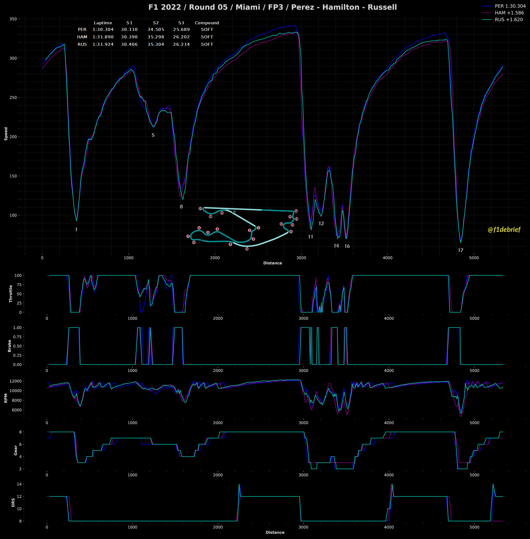
Task: Click the direction arrow on track map
Action: point(234,211)
